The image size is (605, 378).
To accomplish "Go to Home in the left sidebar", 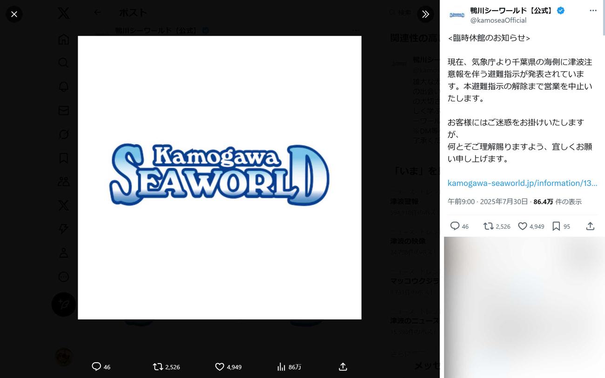I will (x=64, y=39).
